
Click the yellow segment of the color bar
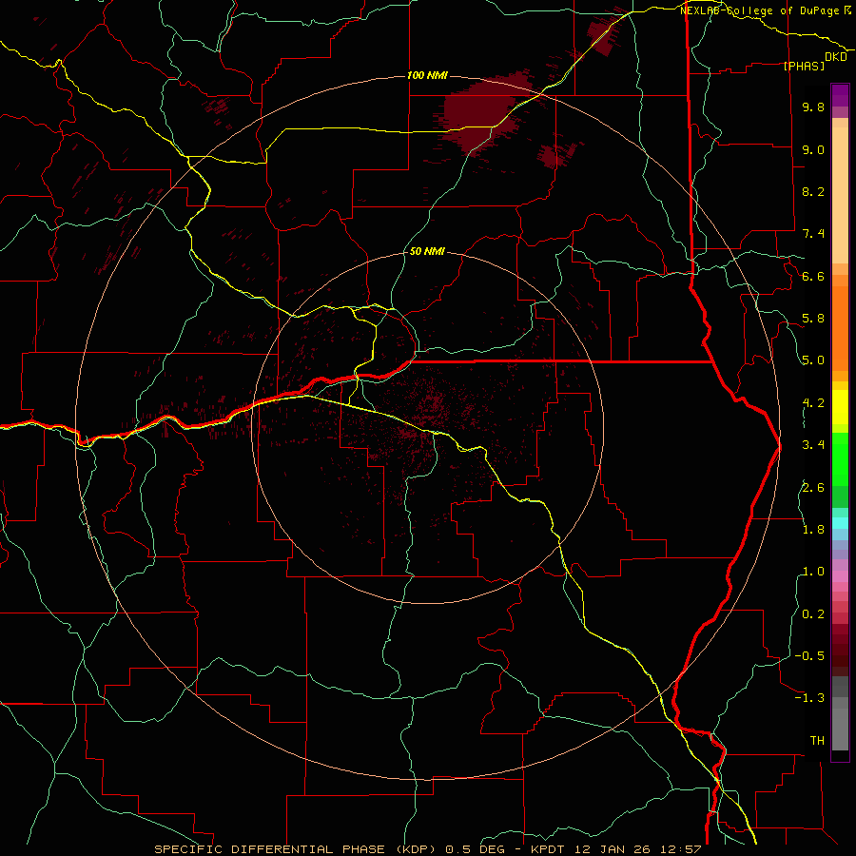pos(840,407)
